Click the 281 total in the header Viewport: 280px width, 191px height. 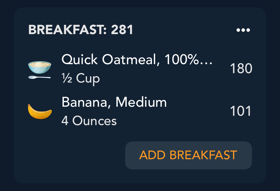pos(122,30)
